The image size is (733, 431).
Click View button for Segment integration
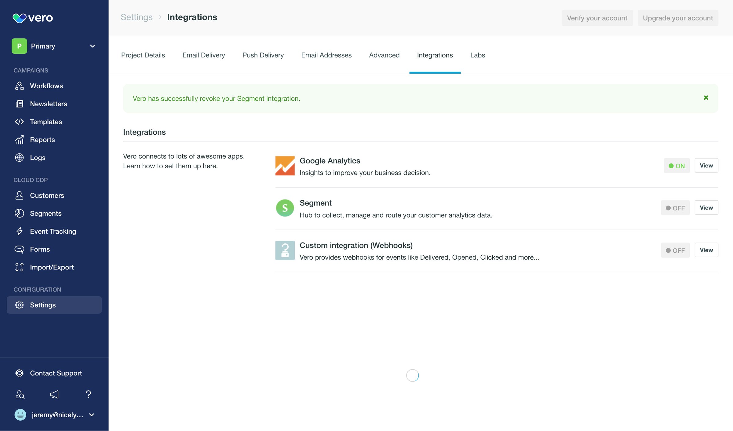706,208
